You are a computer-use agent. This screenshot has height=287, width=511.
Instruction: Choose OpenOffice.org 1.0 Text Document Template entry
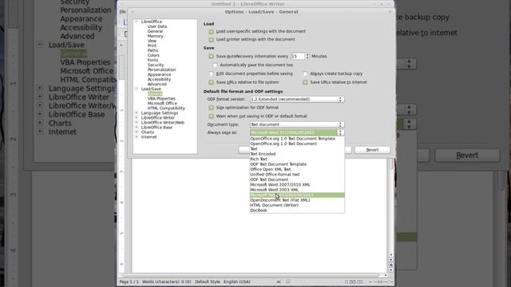(297, 139)
